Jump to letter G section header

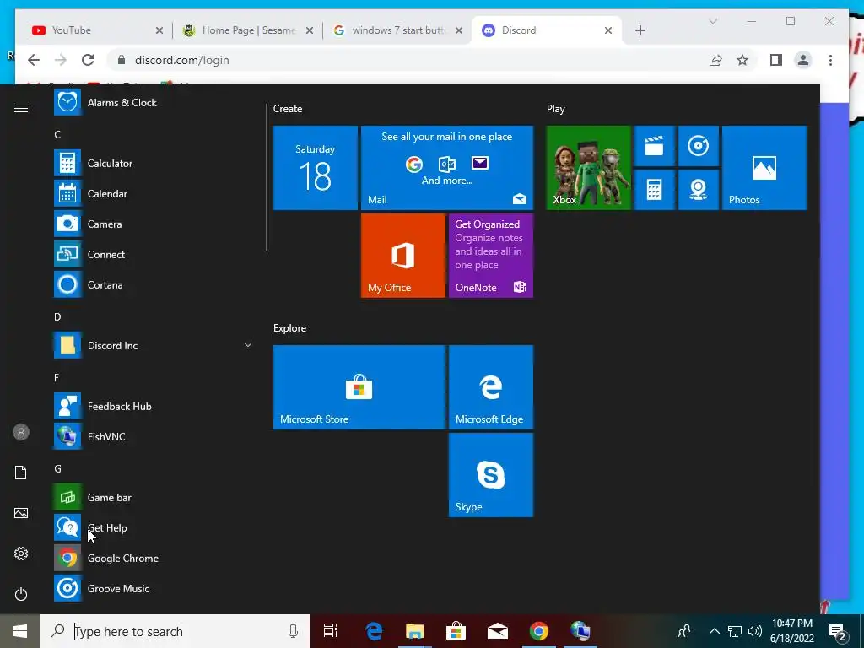(x=57, y=468)
